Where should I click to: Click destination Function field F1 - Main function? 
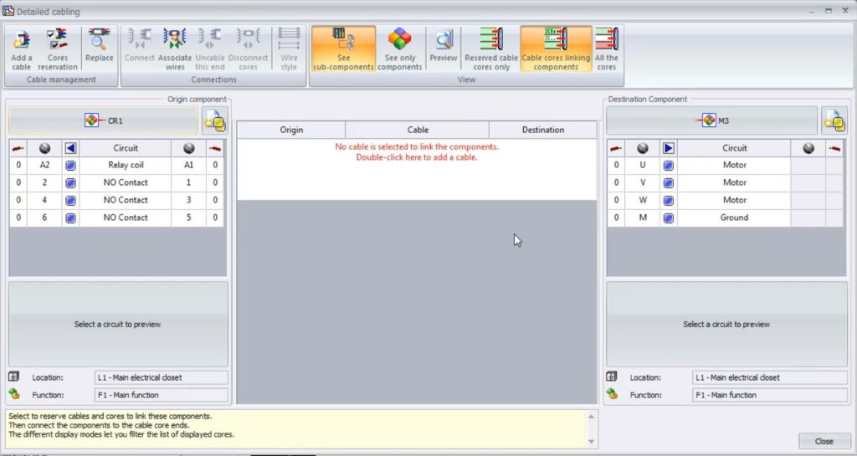click(x=770, y=395)
